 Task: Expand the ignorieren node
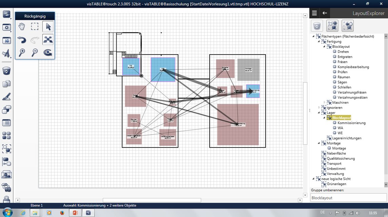click(x=319, y=107)
